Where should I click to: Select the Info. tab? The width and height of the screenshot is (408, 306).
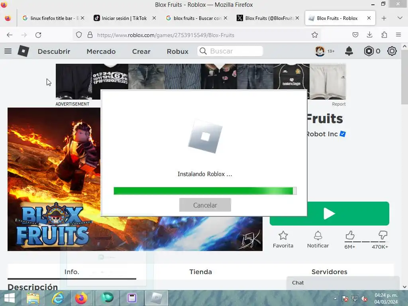coord(72,272)
